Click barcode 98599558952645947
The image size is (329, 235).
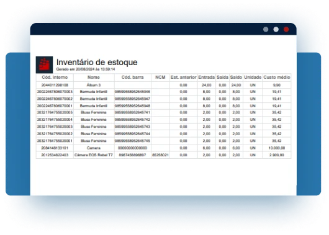[132, 99]
